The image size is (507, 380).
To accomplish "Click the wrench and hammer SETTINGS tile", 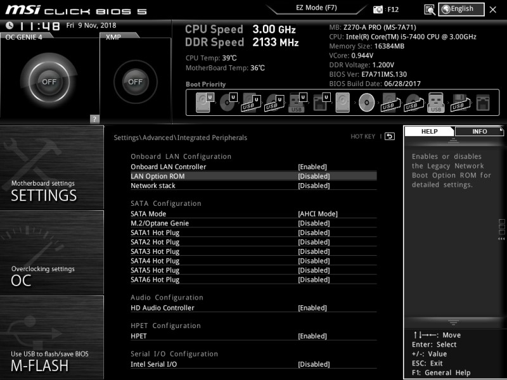I will click(x=52, y=167).
